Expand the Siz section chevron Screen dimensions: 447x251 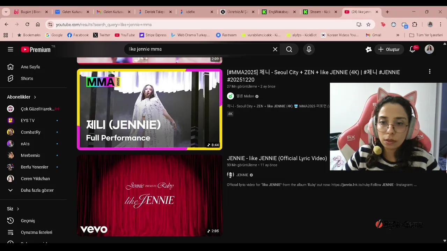(x=18, y=209)
